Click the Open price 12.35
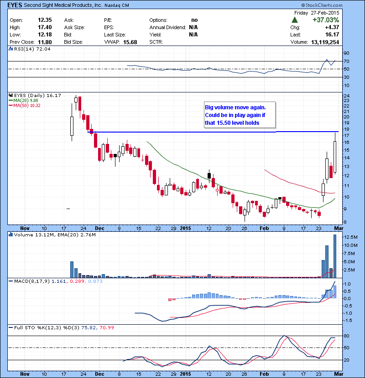This screenshot has width=365, height=378. 45,20
